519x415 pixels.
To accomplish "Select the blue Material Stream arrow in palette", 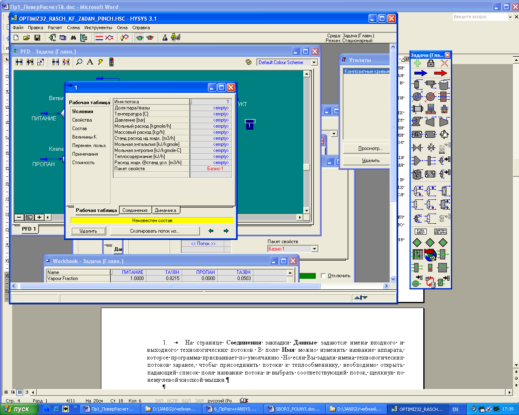I will coord(420,73).
